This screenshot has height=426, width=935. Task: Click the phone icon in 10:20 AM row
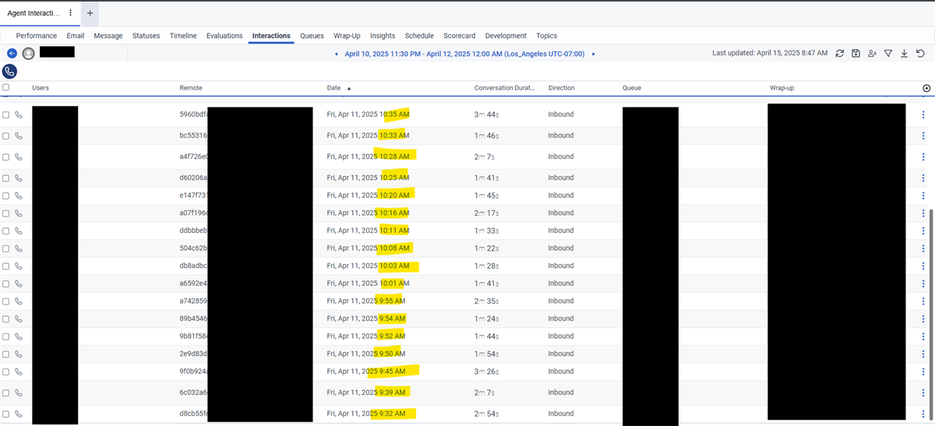pyautogui.click(x=19, y=195)
